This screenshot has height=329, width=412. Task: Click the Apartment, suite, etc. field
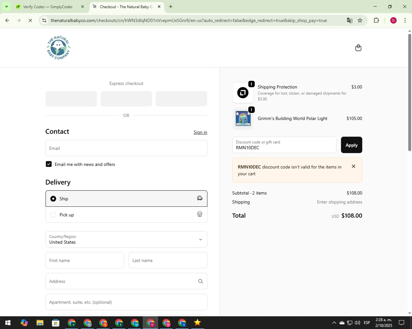click(126, 302)
